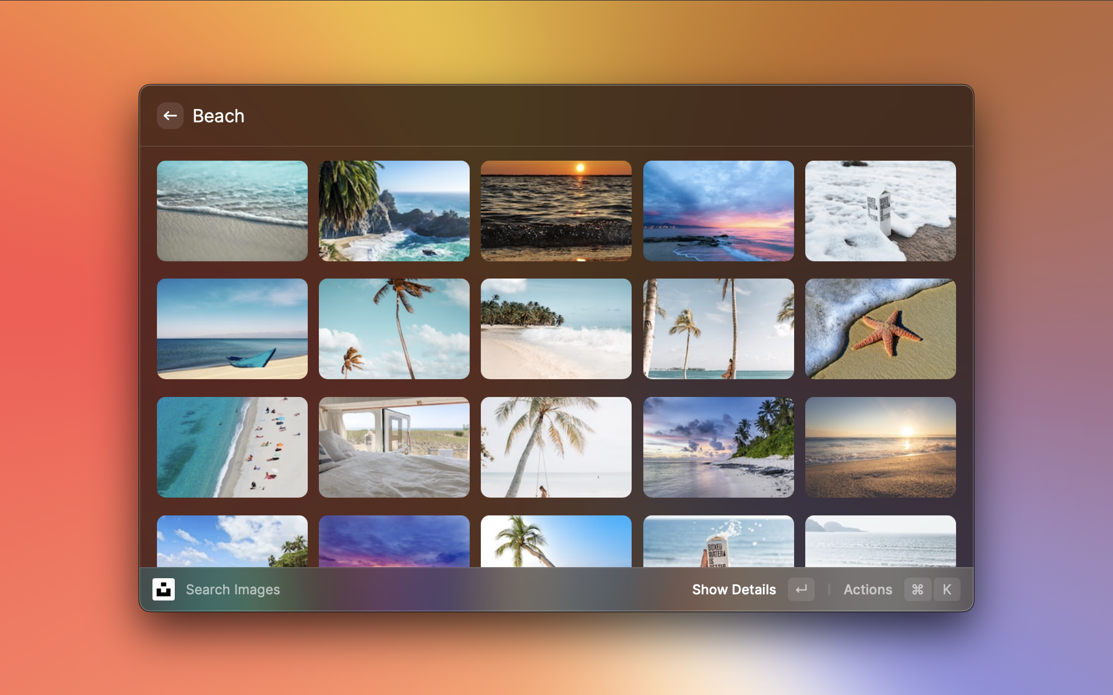The height and width of the screenshot is (695, 1113).
Task: Select the white sand with palm island photo
Action: coord(556,329)
